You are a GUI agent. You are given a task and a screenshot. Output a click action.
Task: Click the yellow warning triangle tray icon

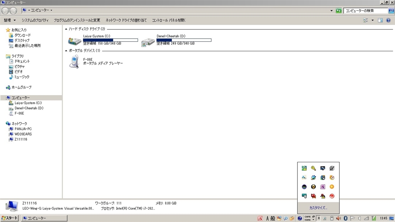tap(323, 196)
